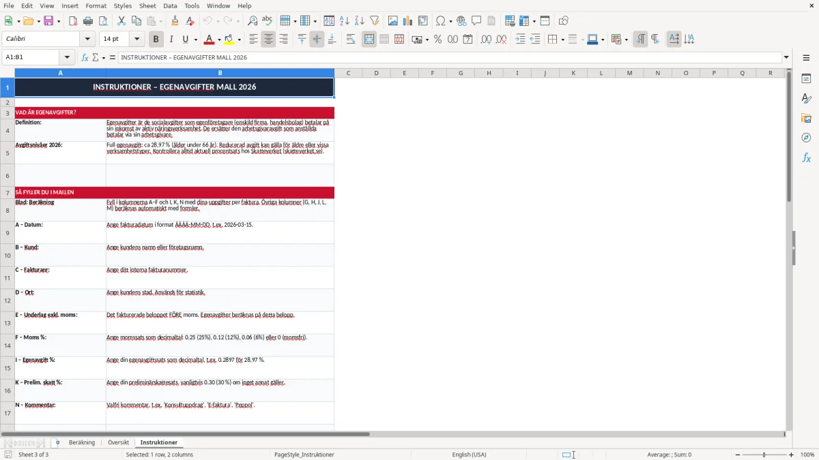This screenshot has height=460, width=819.
Task: Click yellow background highlight swatch
Action: [x=229, y=40]
